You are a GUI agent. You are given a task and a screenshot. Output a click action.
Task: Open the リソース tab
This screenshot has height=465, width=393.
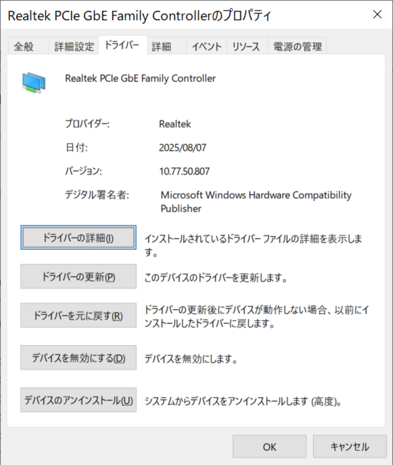pos(245,46)
